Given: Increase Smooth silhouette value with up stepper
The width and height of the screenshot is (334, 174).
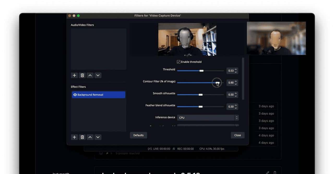Looking at the screenshot, I should 236,93.
